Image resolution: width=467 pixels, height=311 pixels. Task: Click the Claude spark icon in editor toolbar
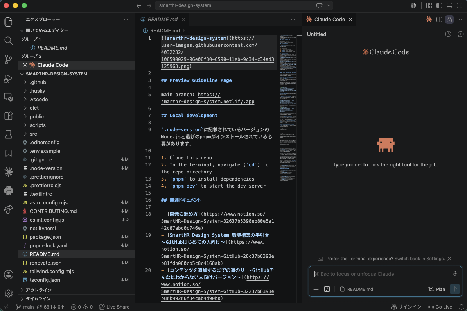click(x=429, y=20)
